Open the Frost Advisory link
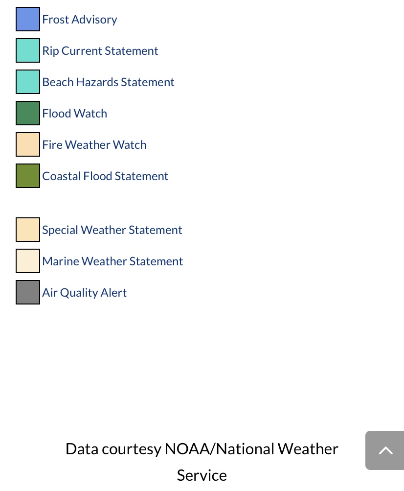Viewport: 404px width, 491px height. [80, 20]
